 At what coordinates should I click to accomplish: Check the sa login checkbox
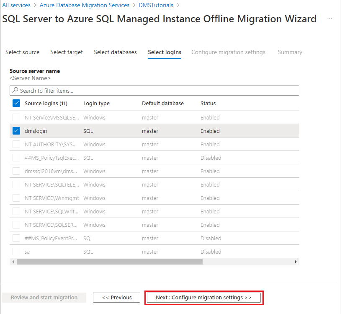(x=16, y=252)
